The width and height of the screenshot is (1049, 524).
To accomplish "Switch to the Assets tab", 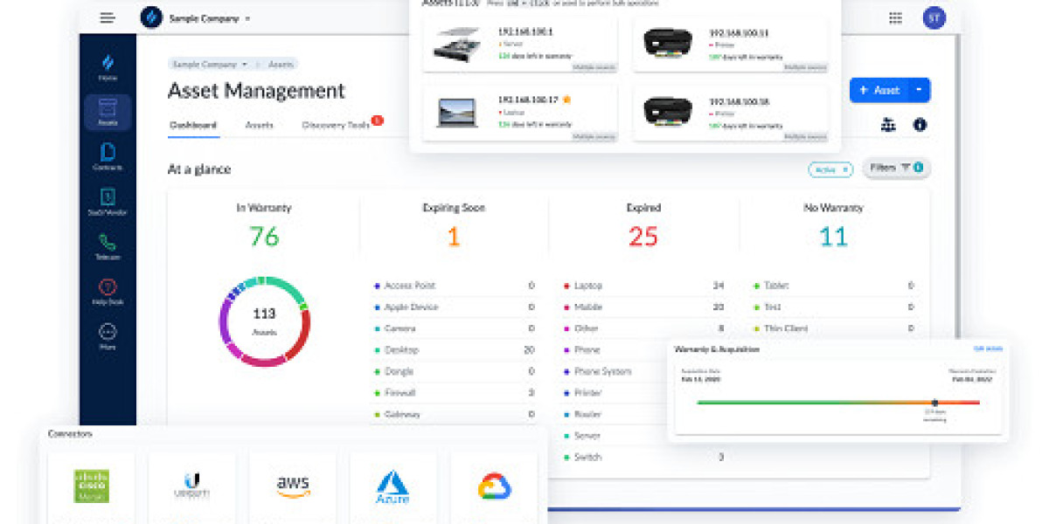I will coord(259,125).
